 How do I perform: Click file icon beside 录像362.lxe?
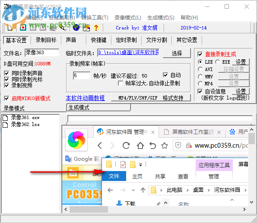tap(5, 125)
